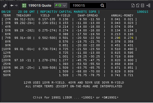This screenshot has width=153, height=103.
Task: Select the 40YR term row label
Action: click(7, 71)
